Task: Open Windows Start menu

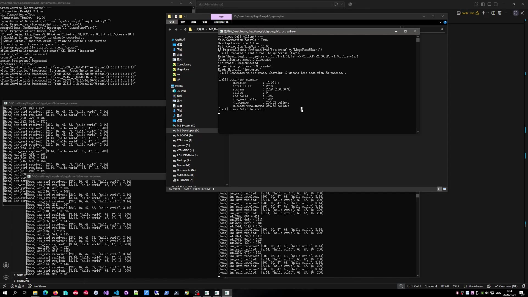Action: click(x=5, y=293)
